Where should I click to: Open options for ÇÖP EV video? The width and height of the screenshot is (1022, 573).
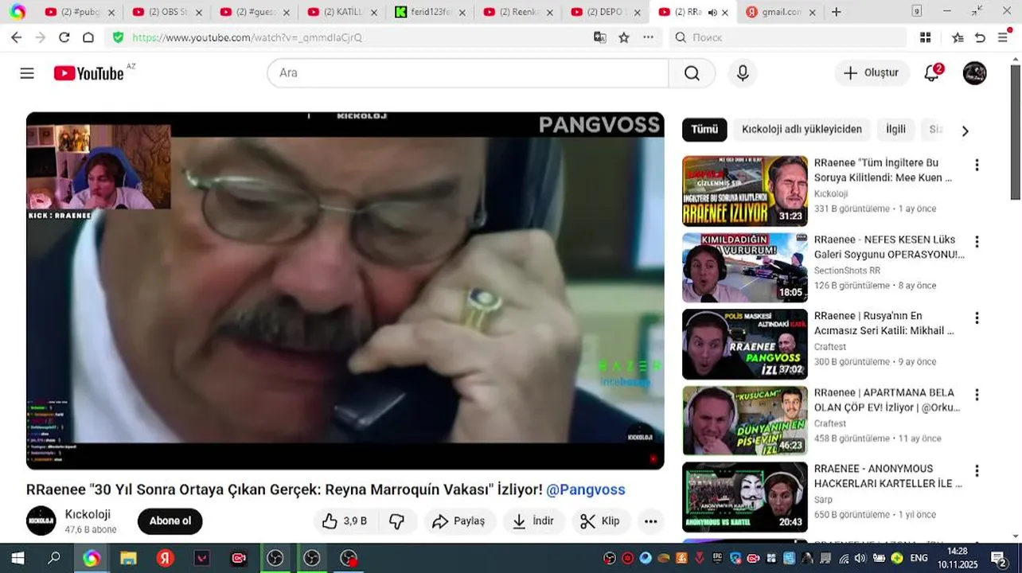click(x=977, y=395)
